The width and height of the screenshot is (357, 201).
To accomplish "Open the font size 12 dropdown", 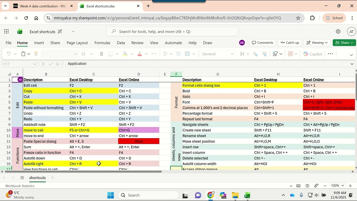I will click(87, 54).
